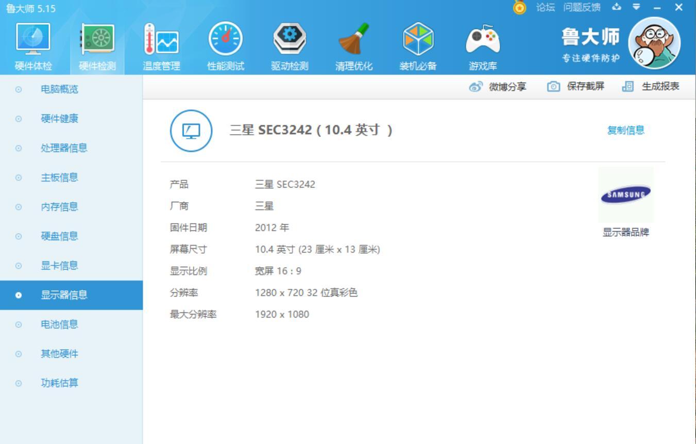Click the 鲁大师 mascot avatar
Screen dimensions: 696x444
pyautogui.click(x=654, y=42)
